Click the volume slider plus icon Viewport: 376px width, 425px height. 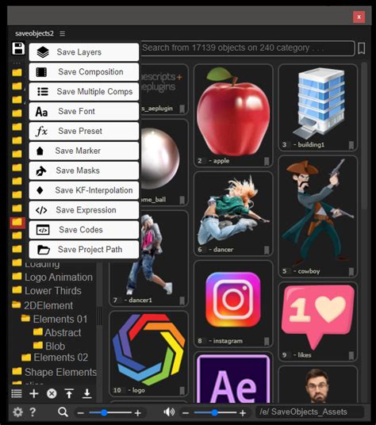click(243, 413)
